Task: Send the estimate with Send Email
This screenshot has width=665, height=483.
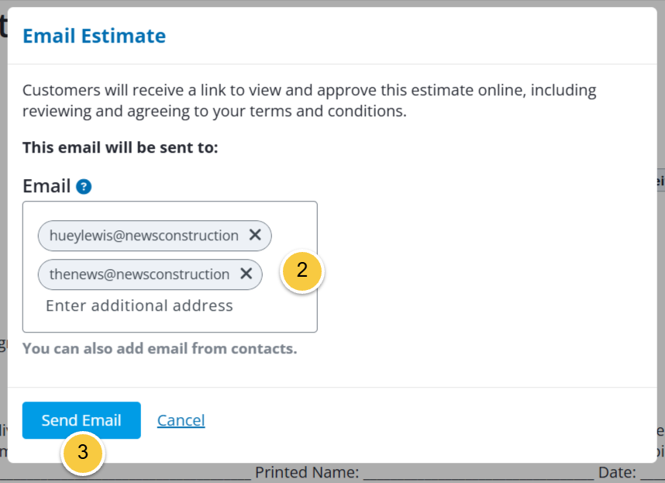Action: coord(81,420)
